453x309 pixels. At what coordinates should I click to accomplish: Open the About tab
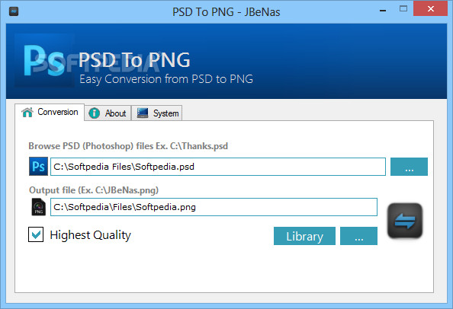[108, 113]
